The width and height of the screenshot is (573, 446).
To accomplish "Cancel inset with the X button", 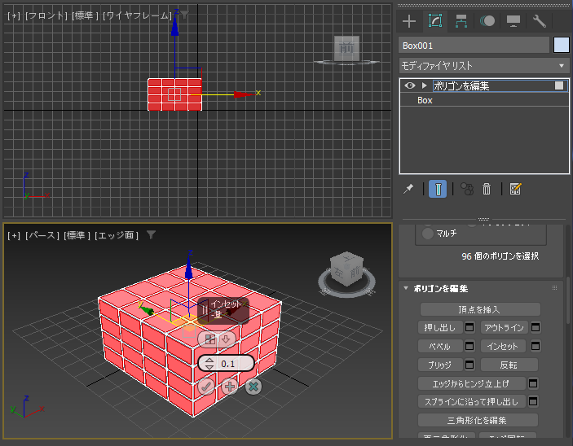I will tap(253, 387).
